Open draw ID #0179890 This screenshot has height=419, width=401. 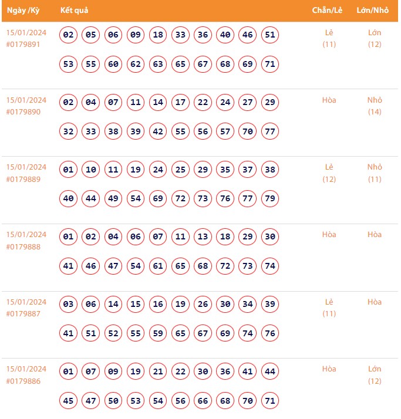(x=23, y=111)
